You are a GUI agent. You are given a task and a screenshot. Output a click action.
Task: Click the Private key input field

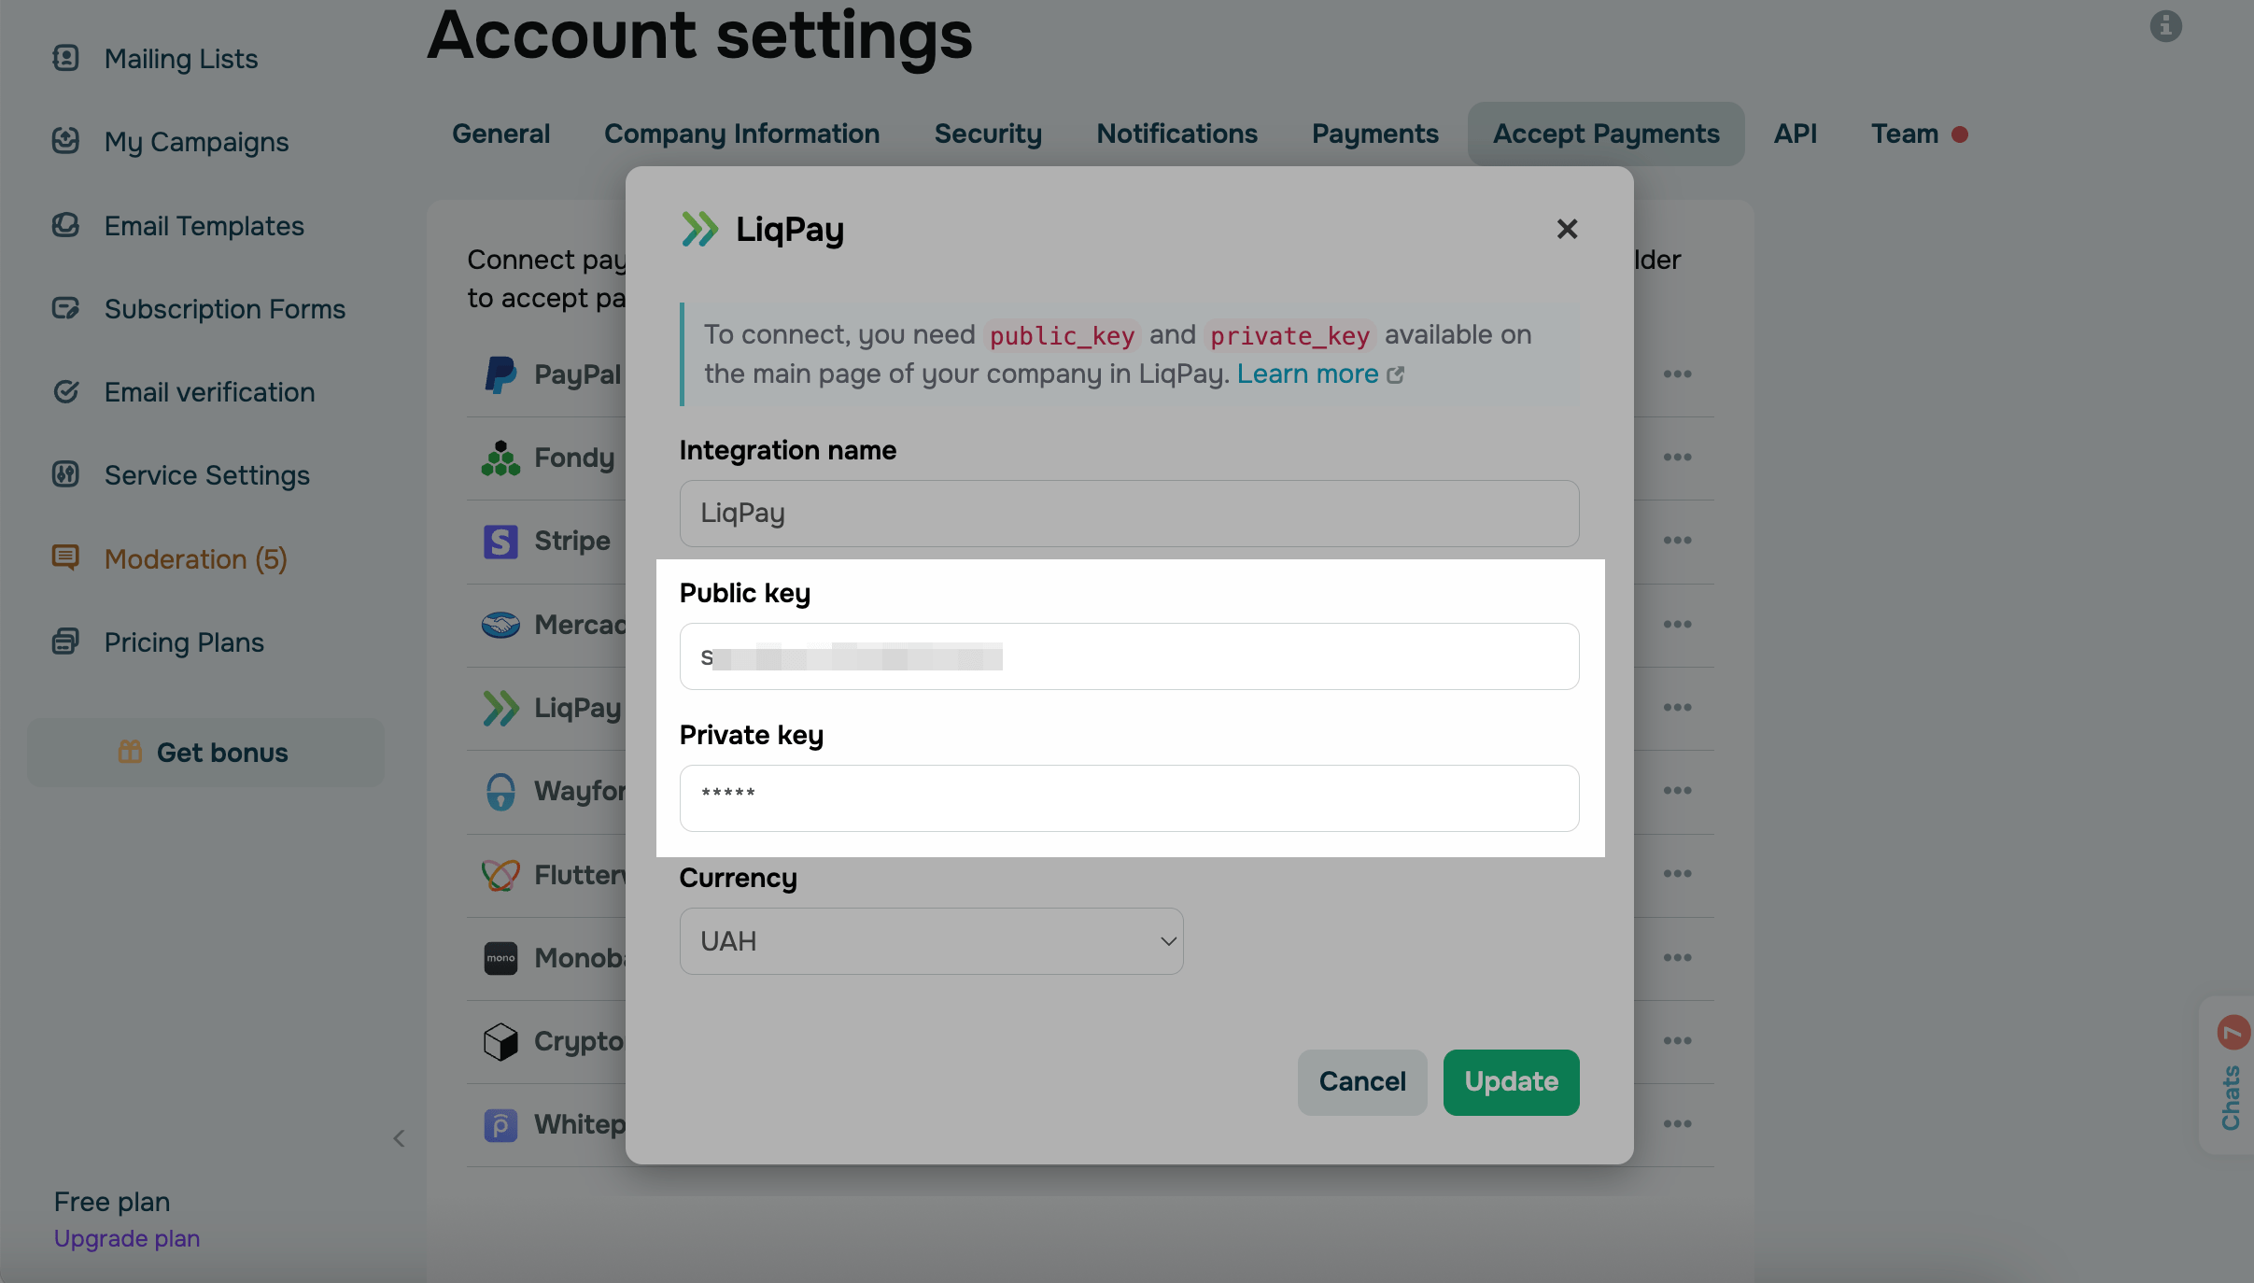tap(1129, 798)
